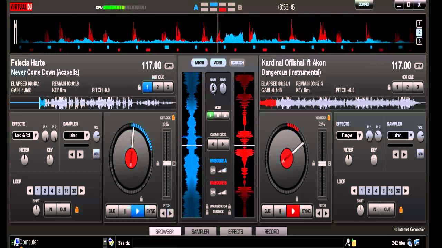The image size is (442, 248).
Task: Play the left deck with blue play button
Action: pos(137,211)
